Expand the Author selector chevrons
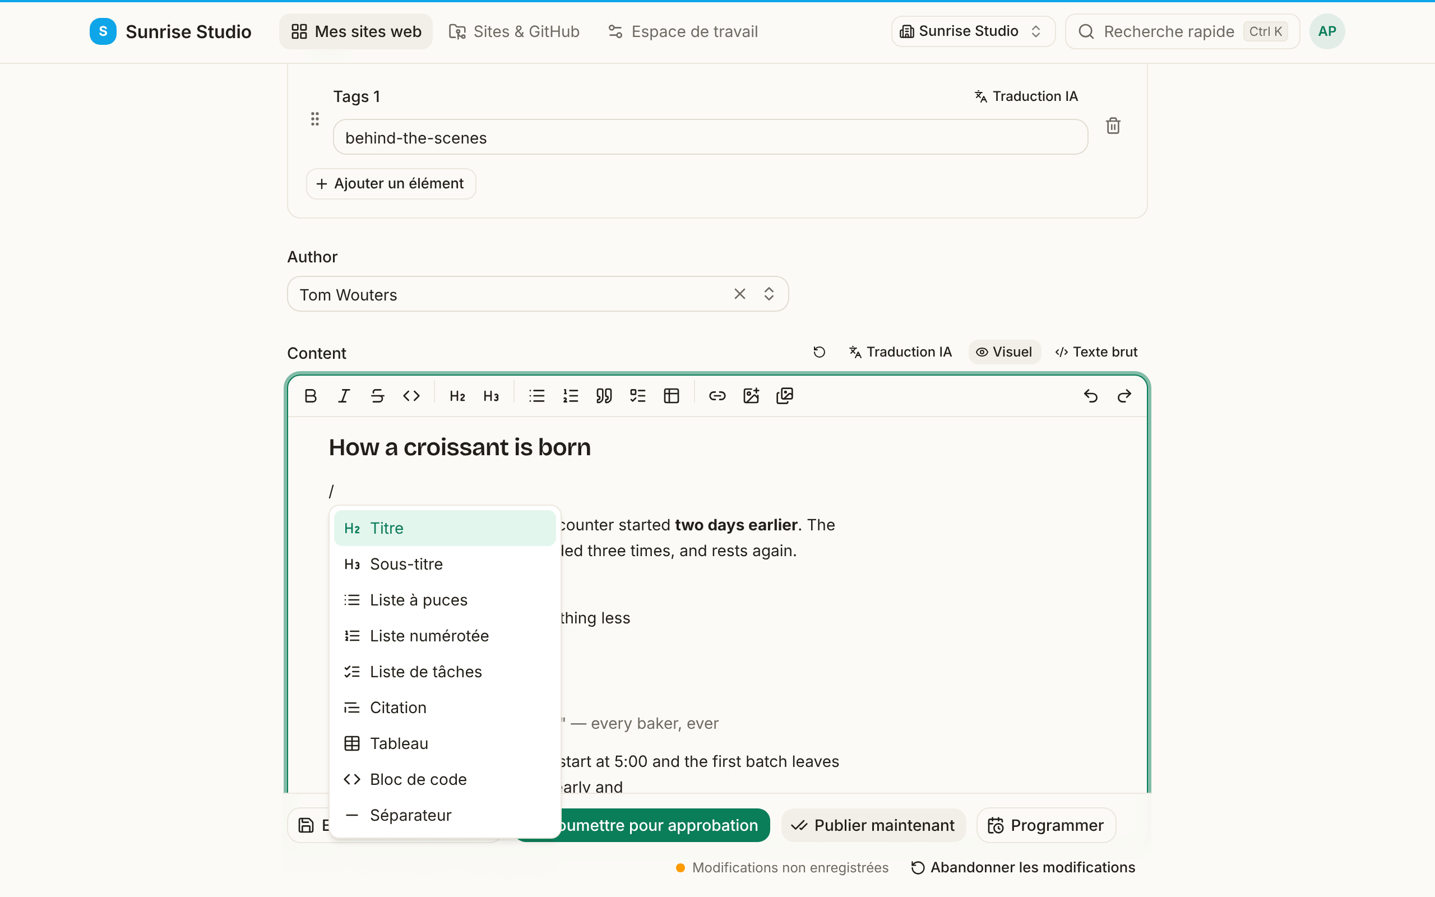 coord(769,294)
